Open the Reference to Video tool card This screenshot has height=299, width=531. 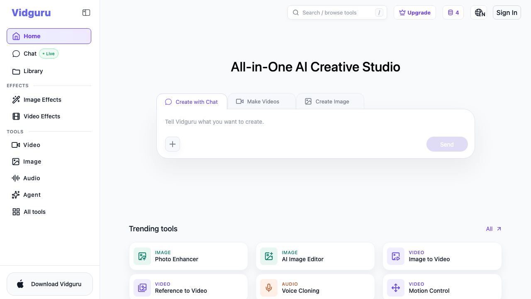coord(188,287)
